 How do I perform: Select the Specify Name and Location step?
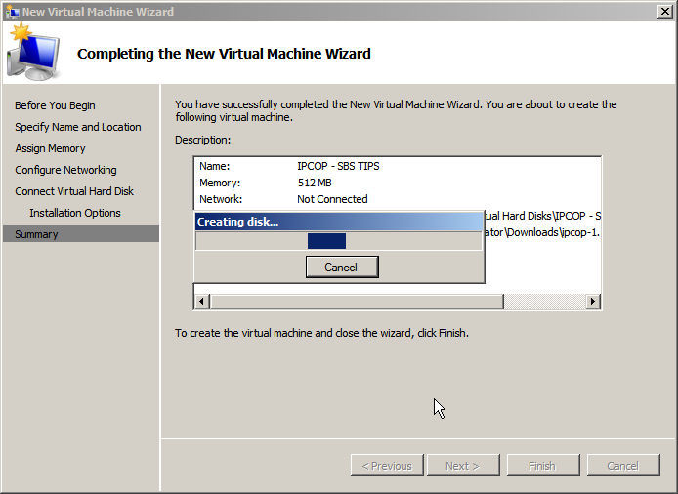coord(78,127)
